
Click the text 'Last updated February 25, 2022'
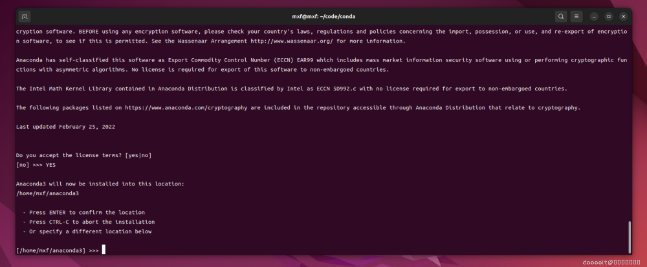tap(65, 127)
